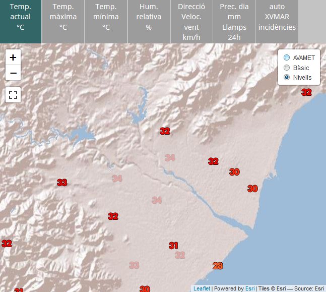Viewport: 326px width, 292px height.
Task: Open Prec. dia mm Llamps 24h tab
Action: 234,22
